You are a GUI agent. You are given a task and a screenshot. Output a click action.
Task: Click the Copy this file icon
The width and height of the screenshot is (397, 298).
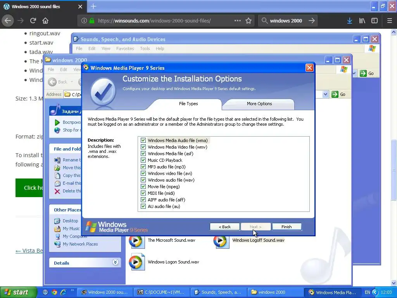click(57, 176)
